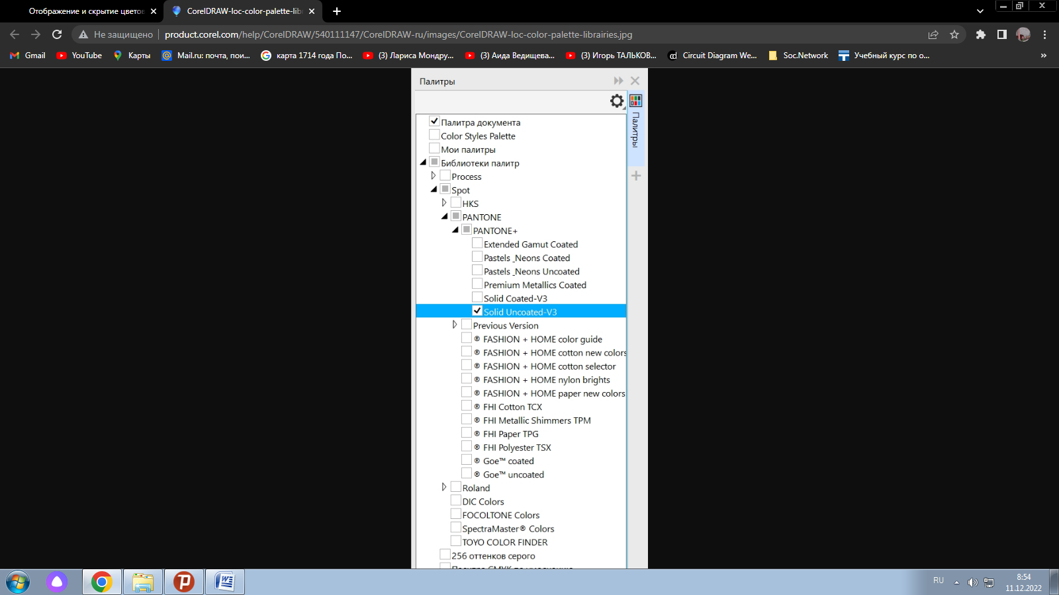Viewport: 1059px width, 595px height.
Task: Expand the Roland tree node
Action: [x=444, y=487]
